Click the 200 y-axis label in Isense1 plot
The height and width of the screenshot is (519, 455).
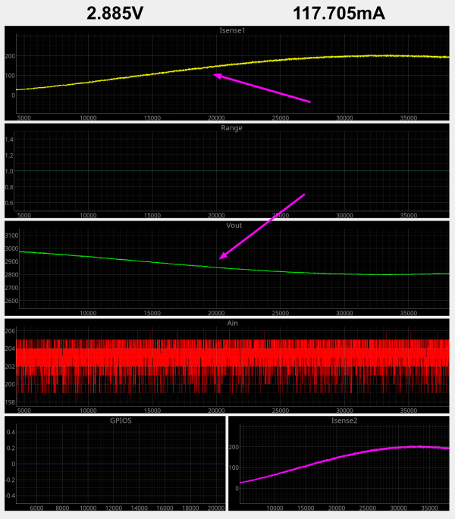[x=10, y=57]
